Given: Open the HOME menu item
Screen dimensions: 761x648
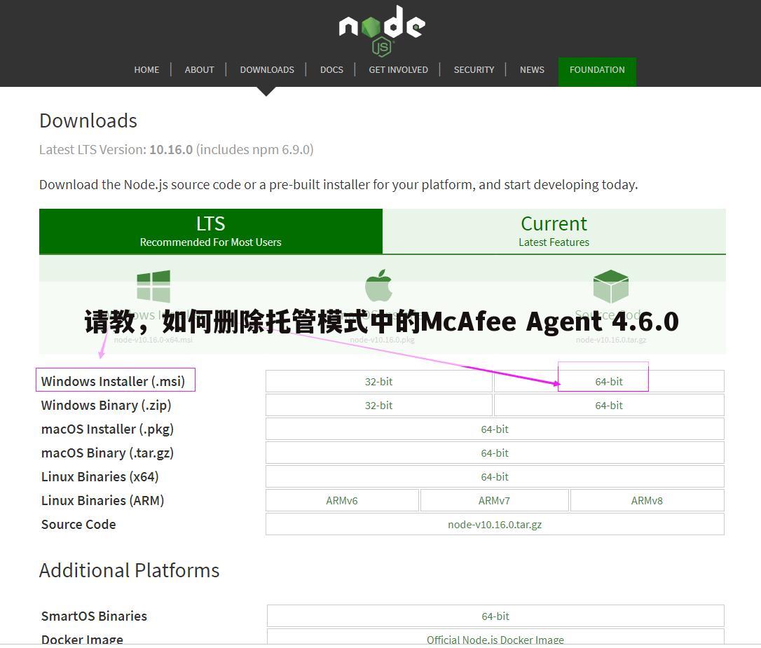Looking at the screenshot, I should coord(146,69).
